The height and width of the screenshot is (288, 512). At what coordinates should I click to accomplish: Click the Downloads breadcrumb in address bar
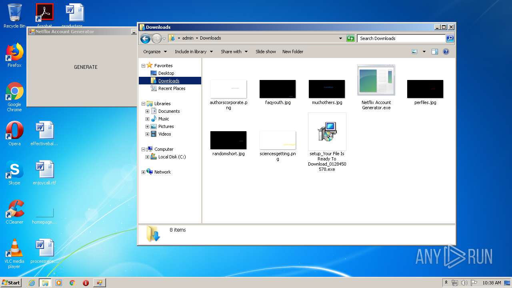tap(210, 38)
